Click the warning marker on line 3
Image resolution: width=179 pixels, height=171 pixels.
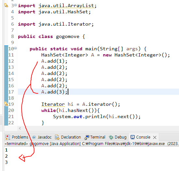6,5
